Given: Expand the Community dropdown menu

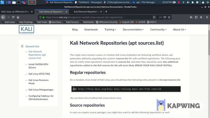Looking at the screenshot, I should point(158,29).
